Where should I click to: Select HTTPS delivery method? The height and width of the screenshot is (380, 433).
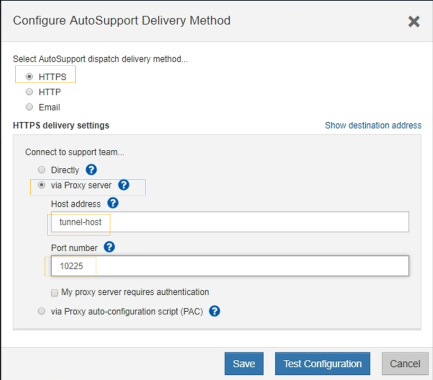(x=30, y=77)
